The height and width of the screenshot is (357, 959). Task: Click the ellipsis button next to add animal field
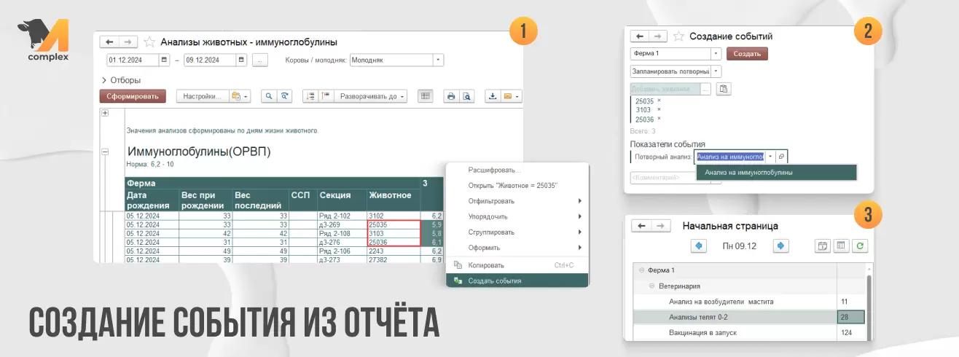click(x=706, y=89)
